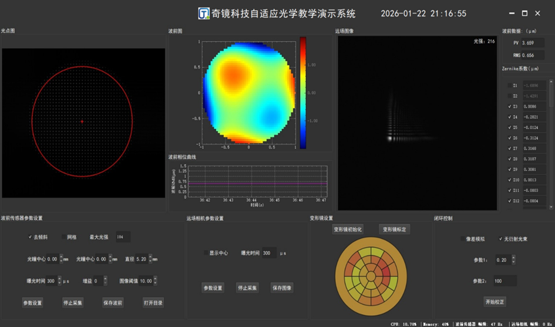Click the 参数2 input field

point(504,281)
